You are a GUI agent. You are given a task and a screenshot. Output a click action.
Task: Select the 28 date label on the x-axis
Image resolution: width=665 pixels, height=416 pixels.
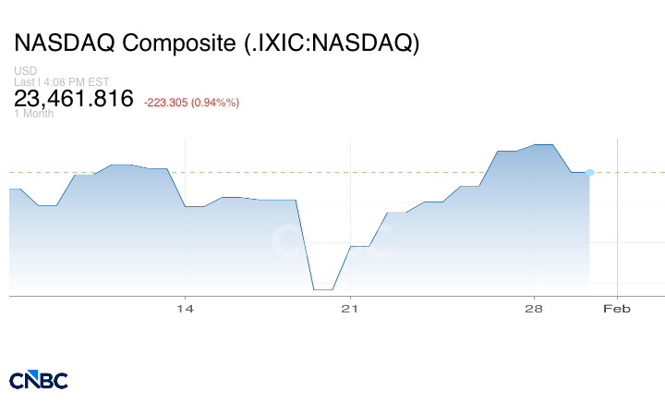pyautogui.click(x=534, y=309)
